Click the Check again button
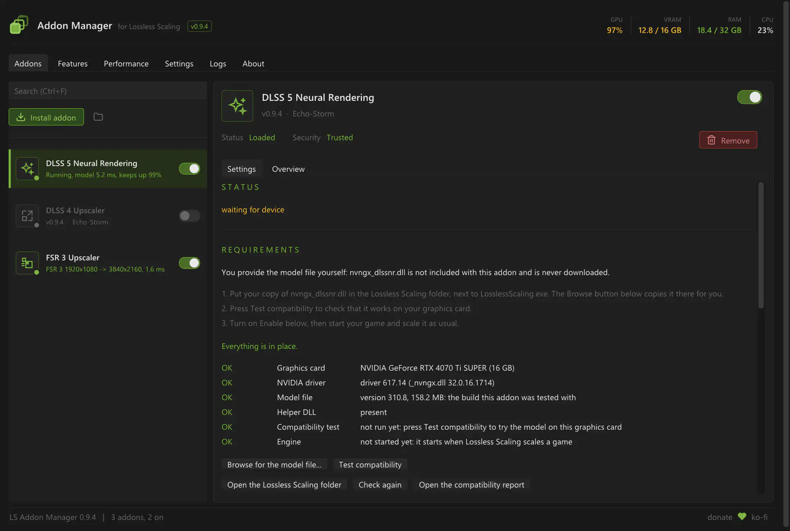 pyautogui.click(x=380, y=485)
